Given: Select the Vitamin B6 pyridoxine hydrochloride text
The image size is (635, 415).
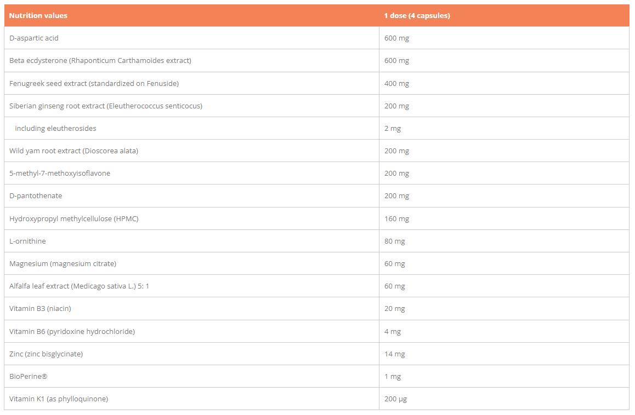Looking at the screenshot, I should coord(72,332).
